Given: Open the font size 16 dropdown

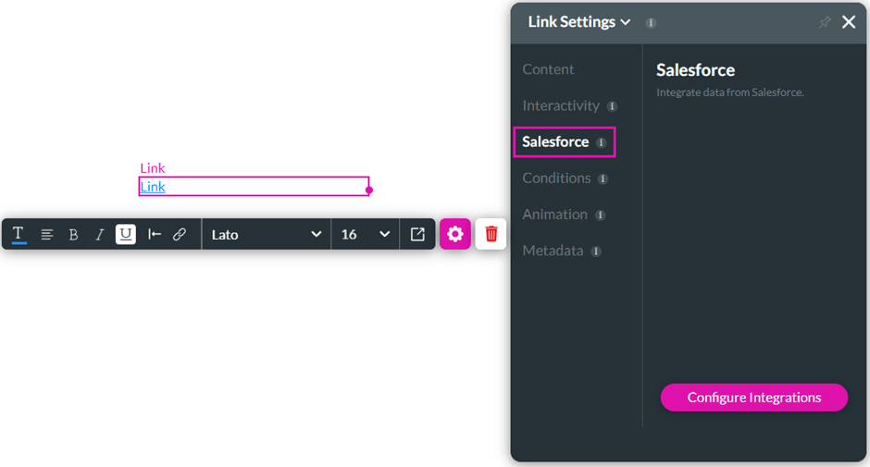Looking at the screenshot, I should point(366,235).
